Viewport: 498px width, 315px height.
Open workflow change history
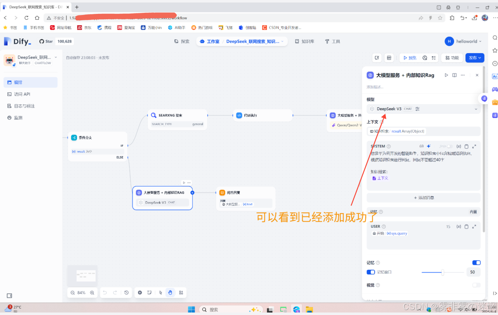click(x=127, y=293)
